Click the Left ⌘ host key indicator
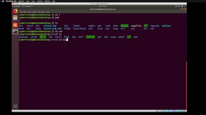206x115 pixels. 183,111
